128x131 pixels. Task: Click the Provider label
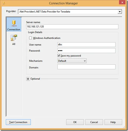point(11,11)
